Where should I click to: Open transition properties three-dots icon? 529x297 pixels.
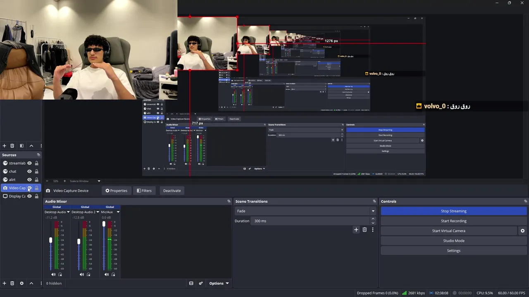(372, 230)
